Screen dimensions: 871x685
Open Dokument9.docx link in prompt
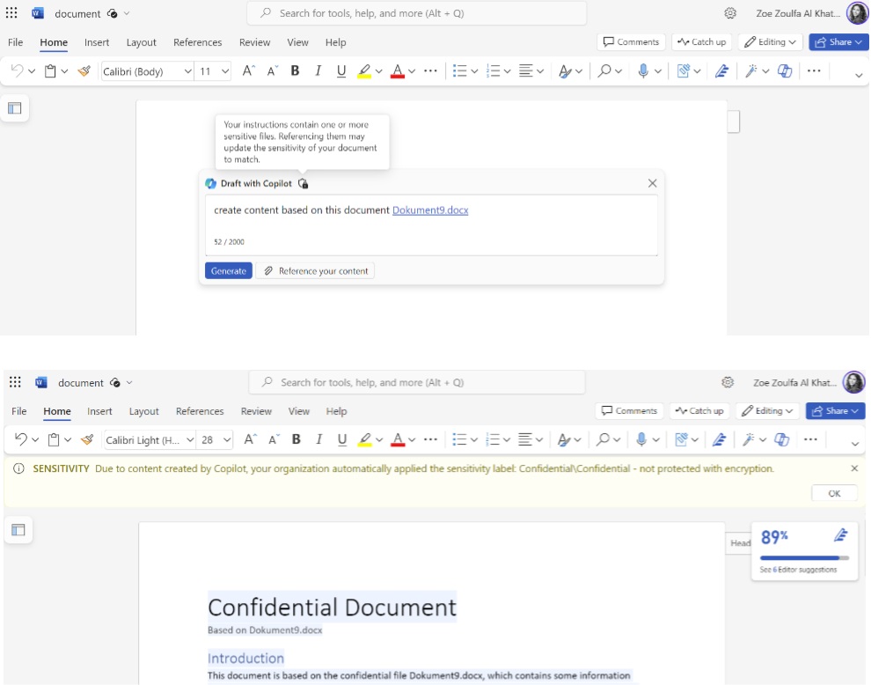(430, 210)
